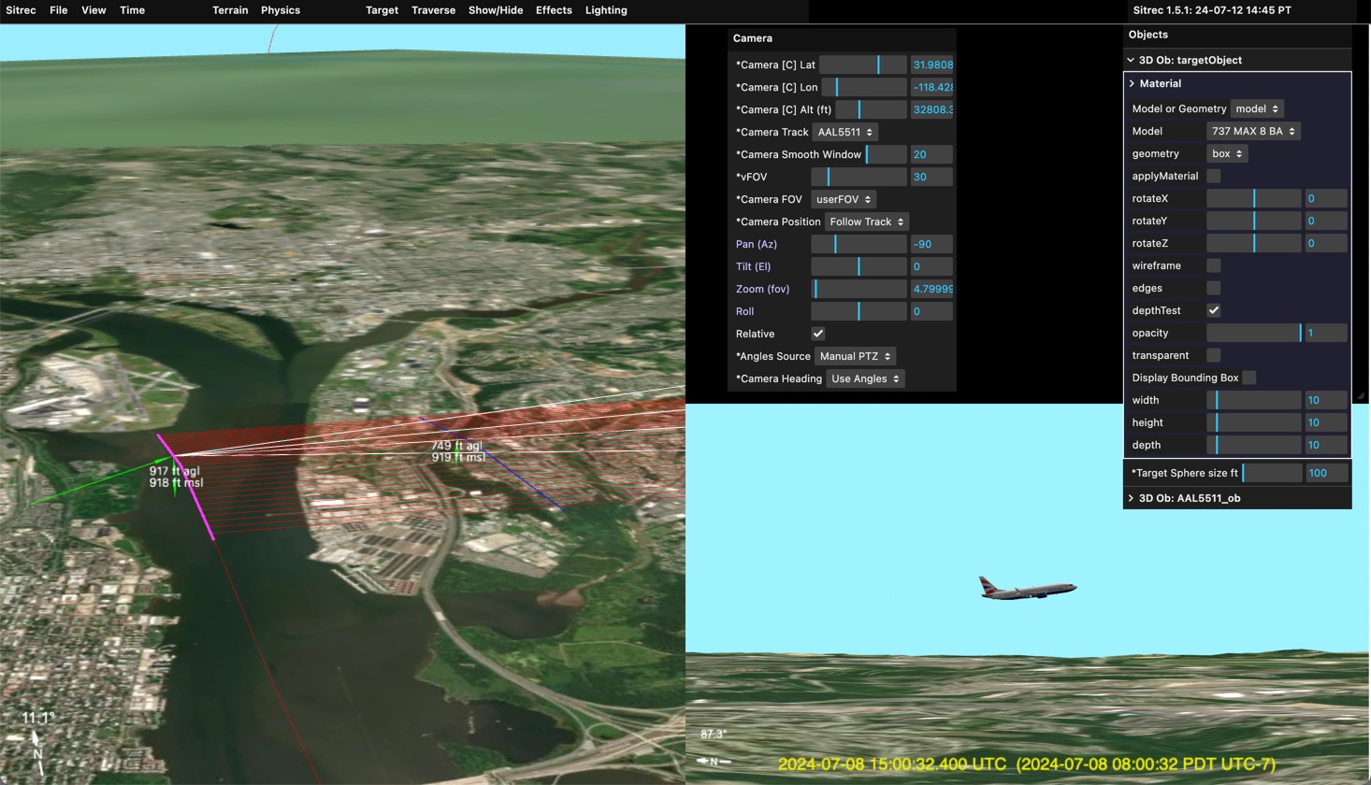This screenshot has height=785, width=1371.
Task: Expand the Material section
Action: pyautogui.click(x=1160, y=84)
